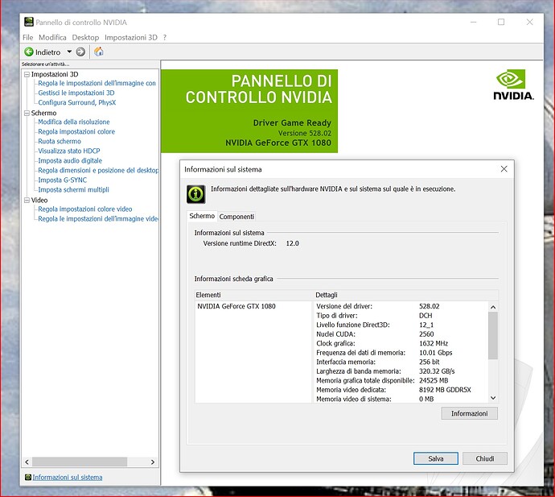The image size is (555, 497).
Task: Click the Frequenza dei dati di memoria row
Action: click(401, 353)
